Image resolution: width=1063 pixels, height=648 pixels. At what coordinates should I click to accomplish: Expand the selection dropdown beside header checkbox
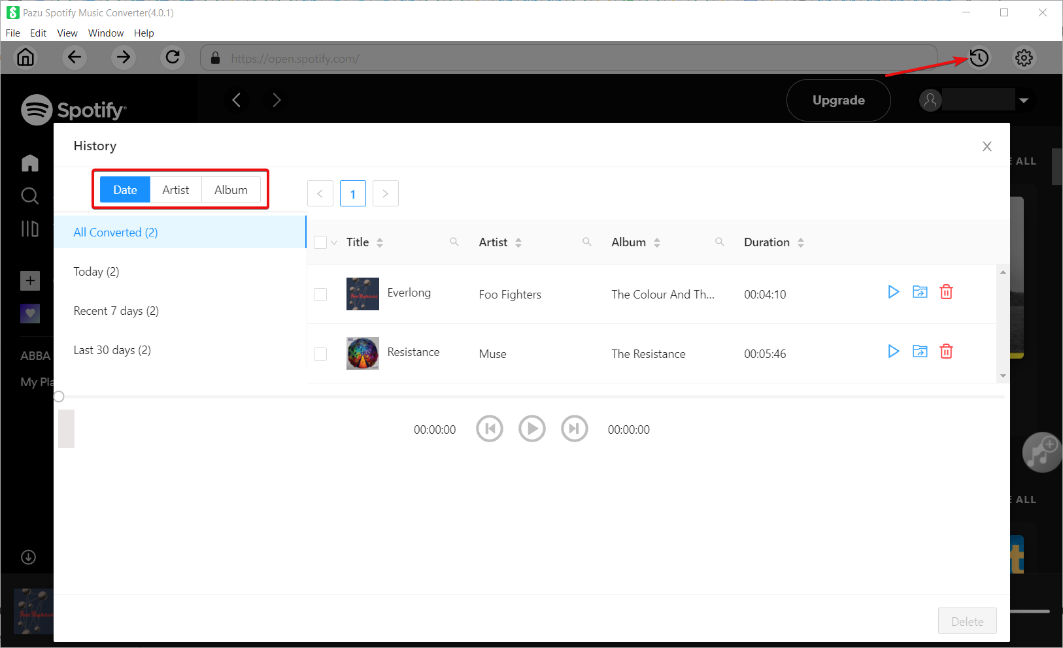334,243
